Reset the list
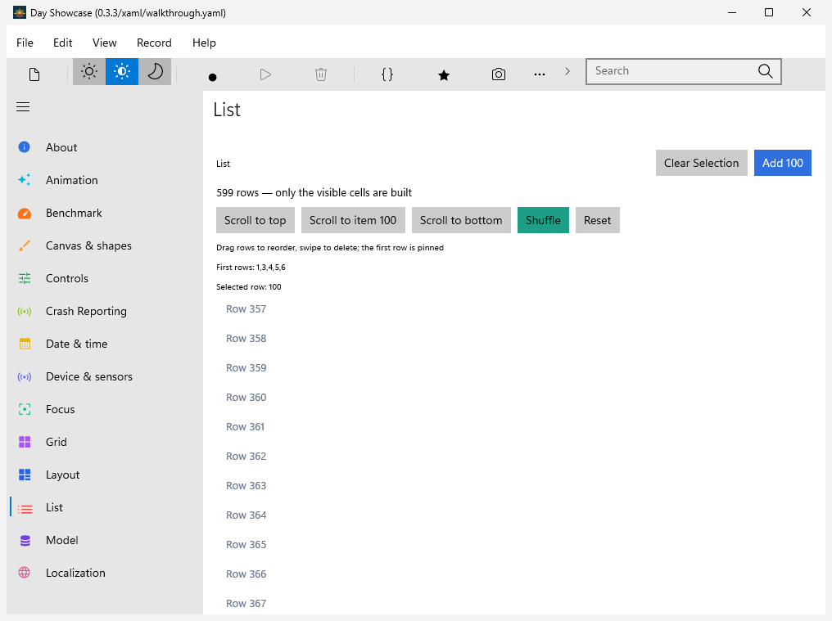The image size is (832, 621). (598, 220)
